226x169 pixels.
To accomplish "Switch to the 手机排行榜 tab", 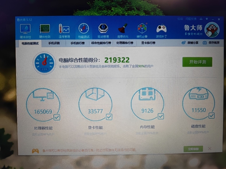I will tap(78, 43).
